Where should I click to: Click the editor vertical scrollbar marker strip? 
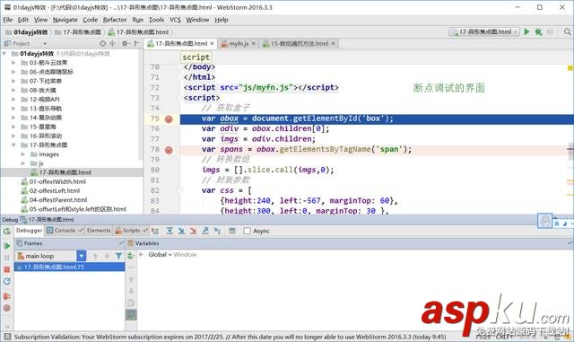(x=570, y=139)
